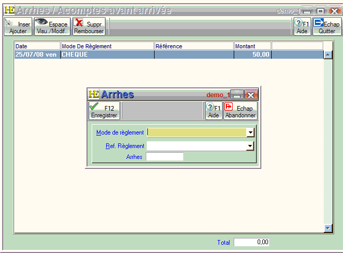Click the Suppr Rembourser button

pos(89,26)
